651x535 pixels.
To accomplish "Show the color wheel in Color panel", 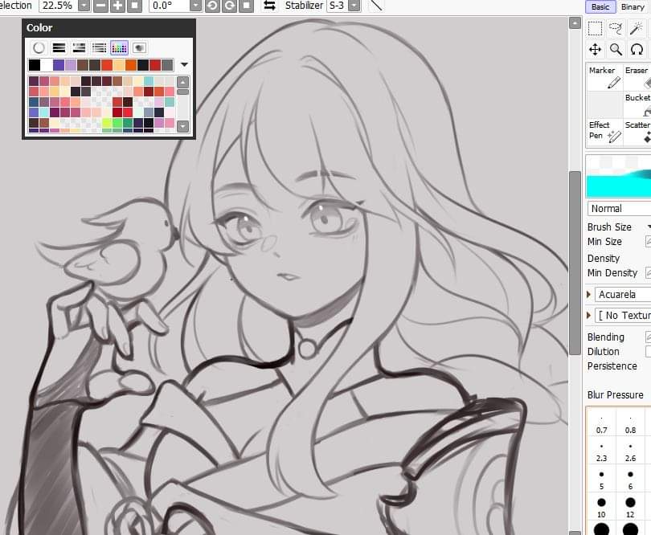I will (39, 48).
